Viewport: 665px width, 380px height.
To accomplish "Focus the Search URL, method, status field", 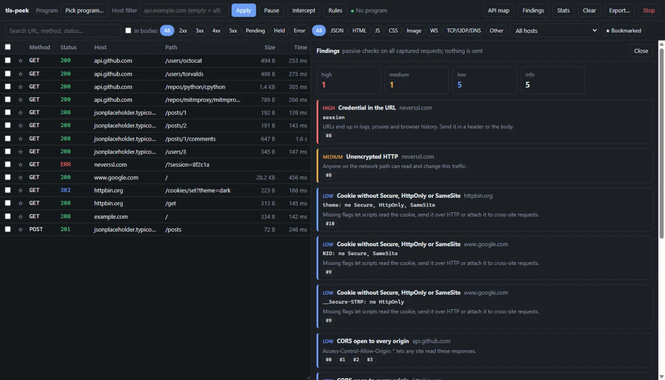I will point(63,30).
